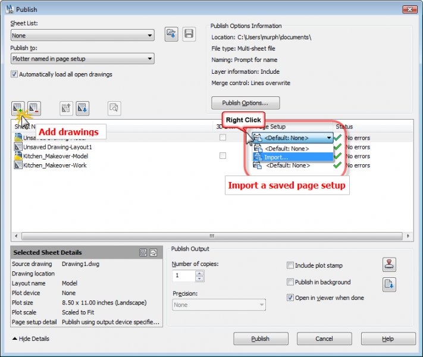Choose Default None option in dropdown list

click(x=293, y=148)
